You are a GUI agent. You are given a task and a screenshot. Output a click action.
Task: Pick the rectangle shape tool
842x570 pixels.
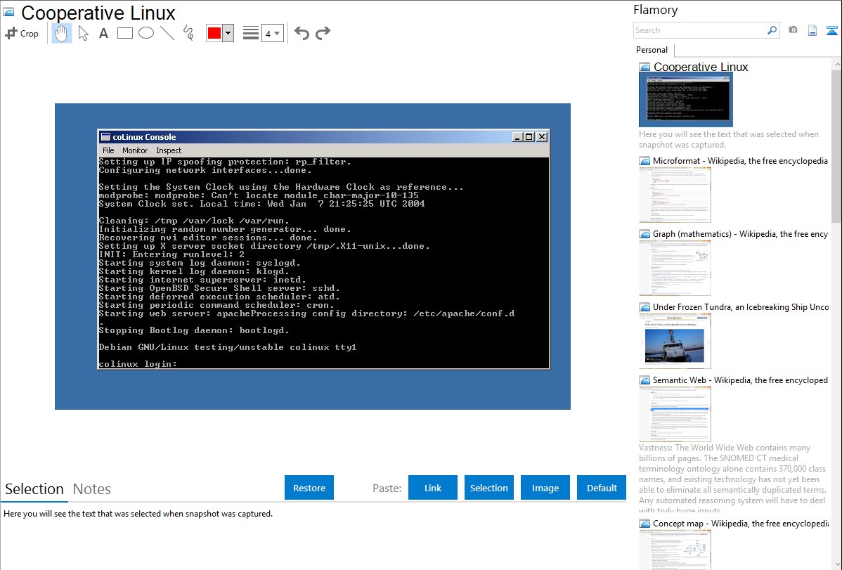[124, 33]
